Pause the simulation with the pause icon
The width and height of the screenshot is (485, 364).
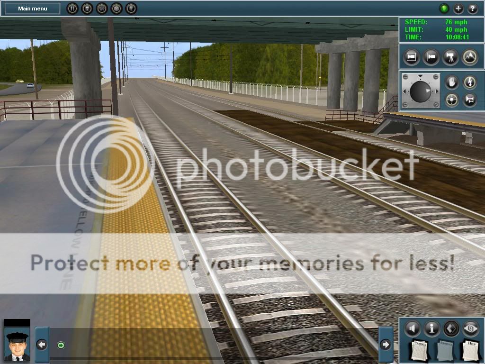tap(72, 9)
